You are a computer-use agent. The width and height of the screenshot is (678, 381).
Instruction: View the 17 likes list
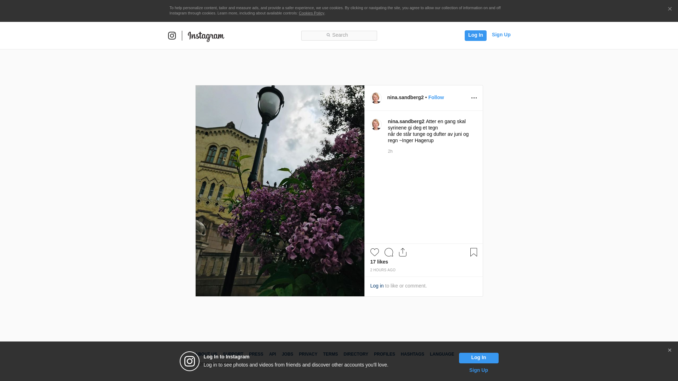click(x=379, y=262)
